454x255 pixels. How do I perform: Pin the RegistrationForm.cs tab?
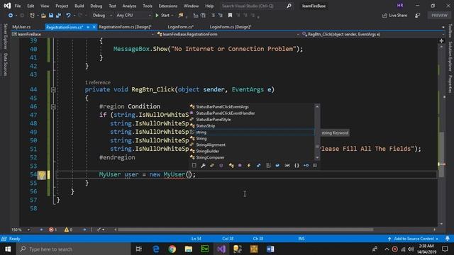coord(88,27)
